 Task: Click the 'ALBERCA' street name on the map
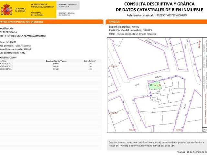[158, 77]
